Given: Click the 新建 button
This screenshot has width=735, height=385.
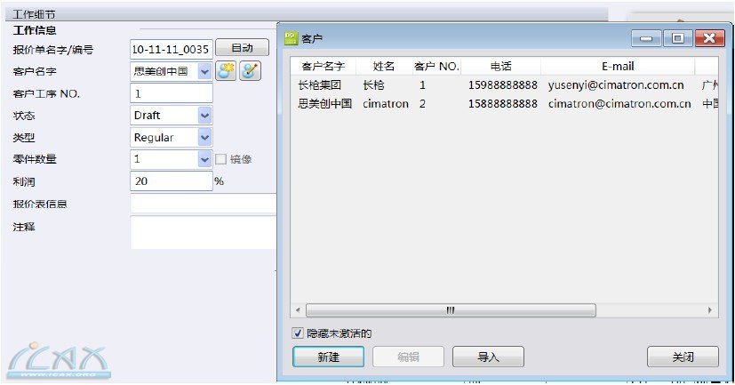Looking at the screenshot, I should (328, 357).
